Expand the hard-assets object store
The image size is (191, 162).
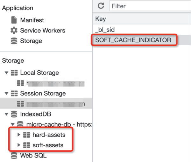[19, 135]
